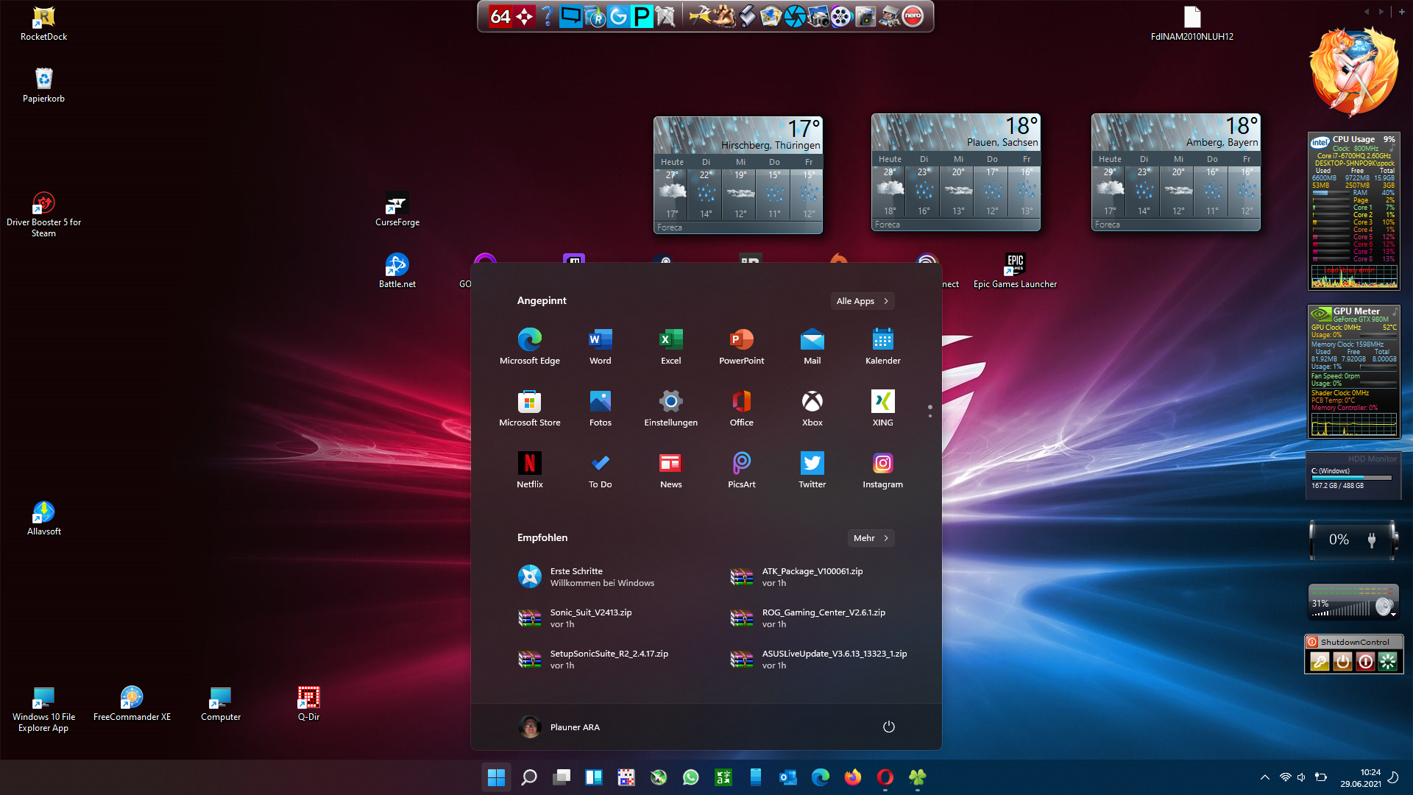Select the Papierkorb desktop icon
Screen dimensions: 1413x795
click(x=43, y=85)
